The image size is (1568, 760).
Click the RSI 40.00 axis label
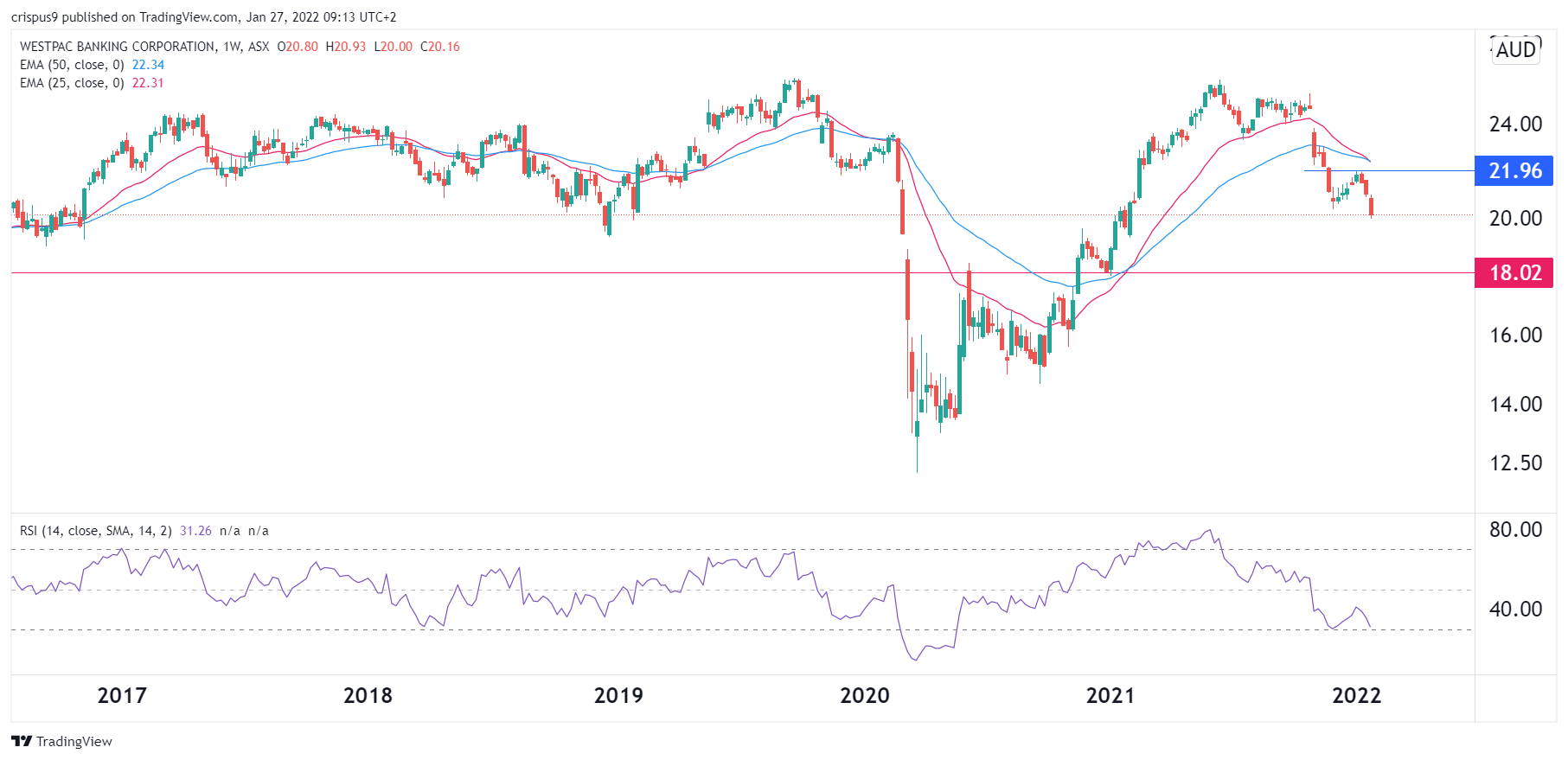click(x=1515, y=610)
